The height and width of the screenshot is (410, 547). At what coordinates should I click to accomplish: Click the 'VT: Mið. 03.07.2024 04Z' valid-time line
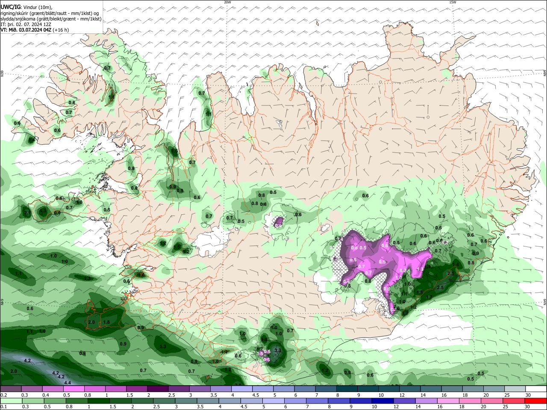coord(34,30)
